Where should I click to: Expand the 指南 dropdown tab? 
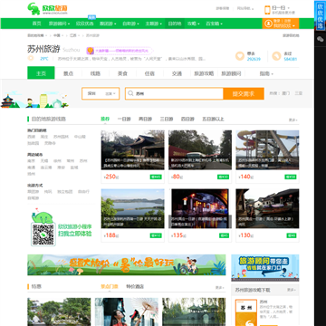tap(266, 73)
